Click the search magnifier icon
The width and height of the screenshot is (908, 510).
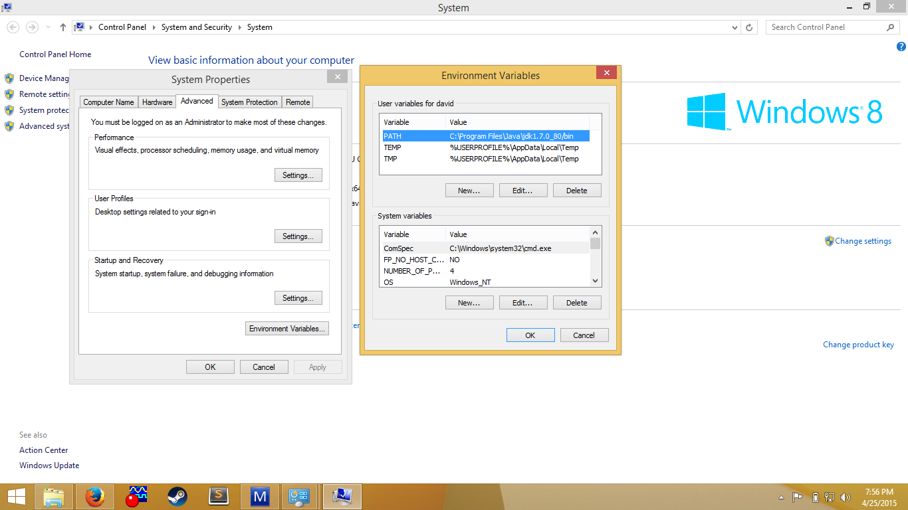coord(891,27)
